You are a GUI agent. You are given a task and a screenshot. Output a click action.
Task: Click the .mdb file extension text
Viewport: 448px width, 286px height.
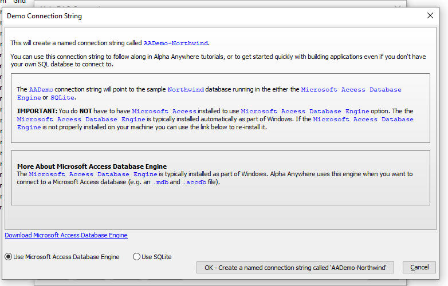point(160,182)
